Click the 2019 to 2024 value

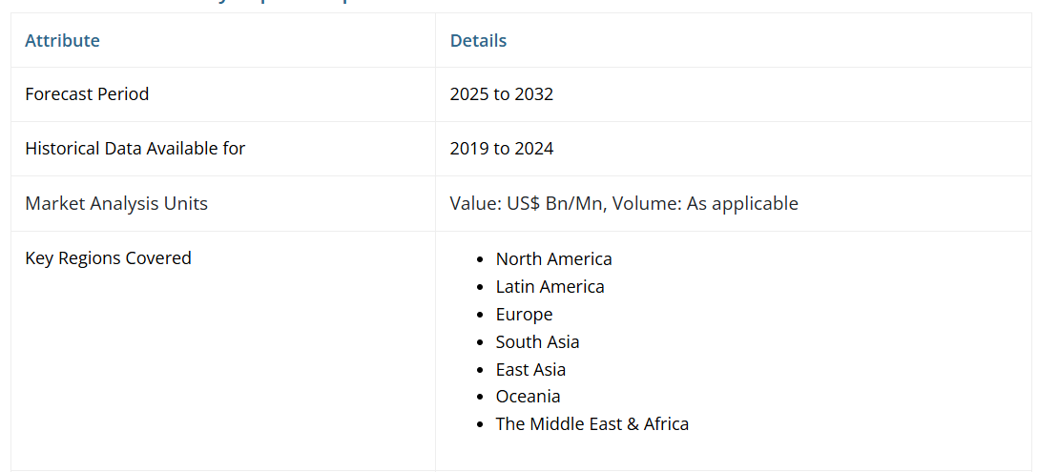(501, 149)
